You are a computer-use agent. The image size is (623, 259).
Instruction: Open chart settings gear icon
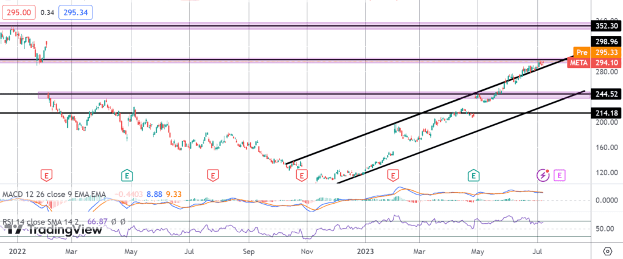[x=607, y=251]
